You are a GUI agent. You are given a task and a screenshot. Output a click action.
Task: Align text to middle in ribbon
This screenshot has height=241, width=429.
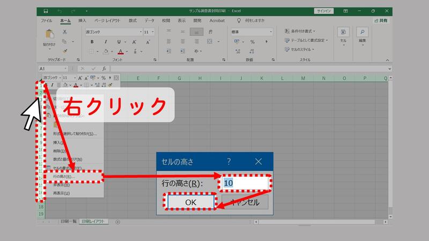click(x=182, y=32)
